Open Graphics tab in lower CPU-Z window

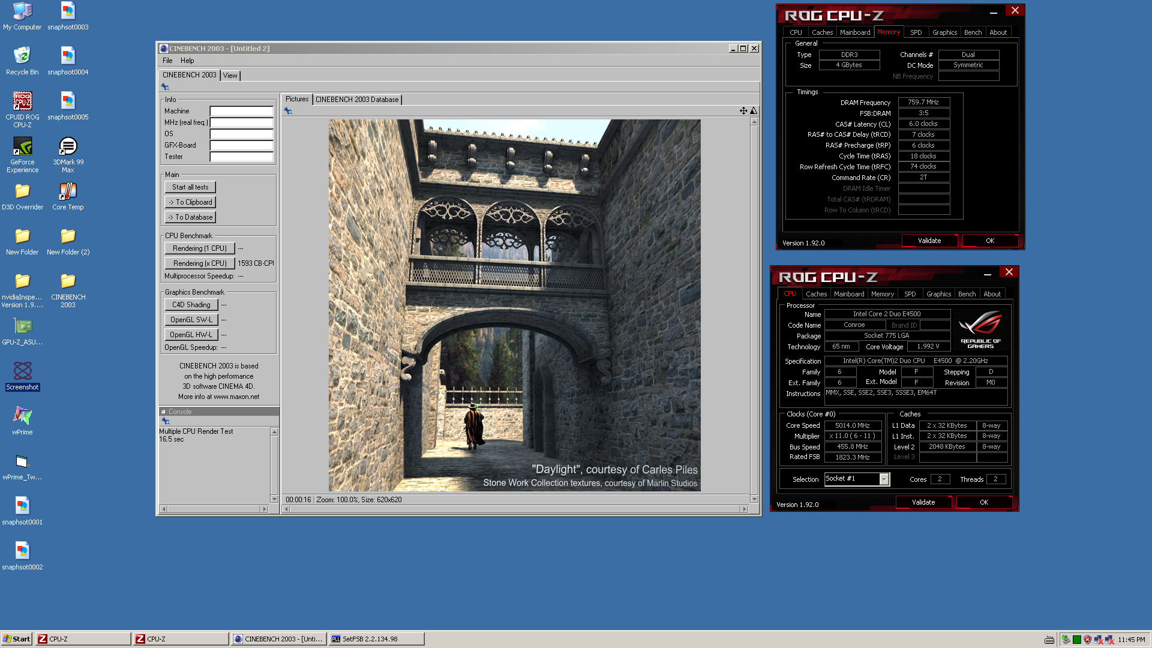click(938, 294)
